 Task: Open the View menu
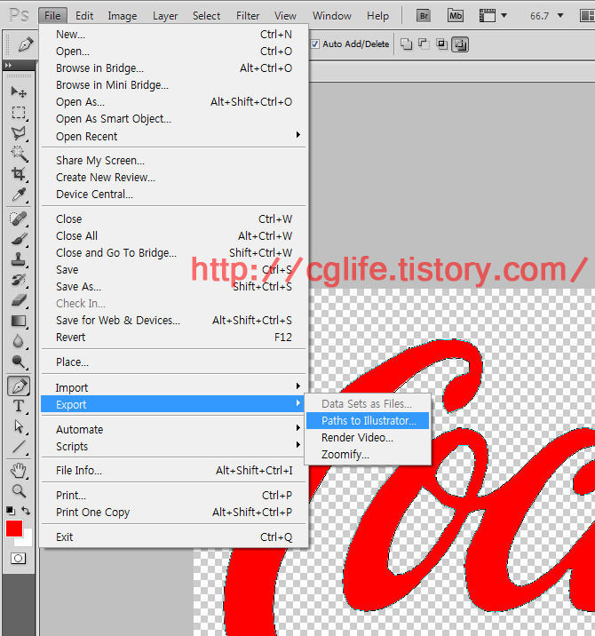coord(285,16)
